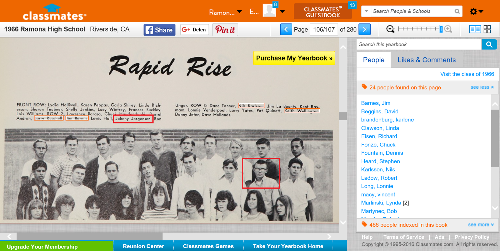
Task: Switch to two-page spread view
Action: [x=475, y=29]
